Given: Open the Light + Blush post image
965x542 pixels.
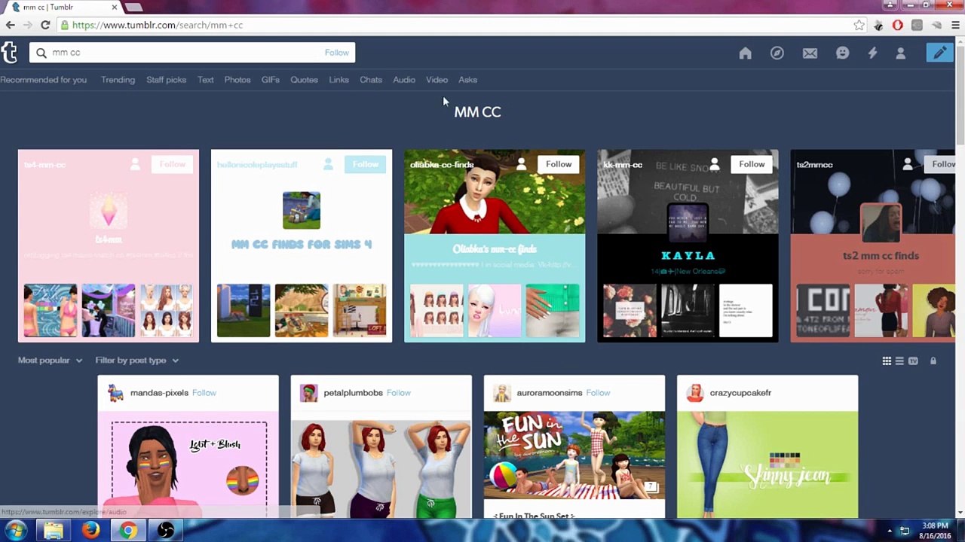Looking at the screenshot, I should 188,464.
